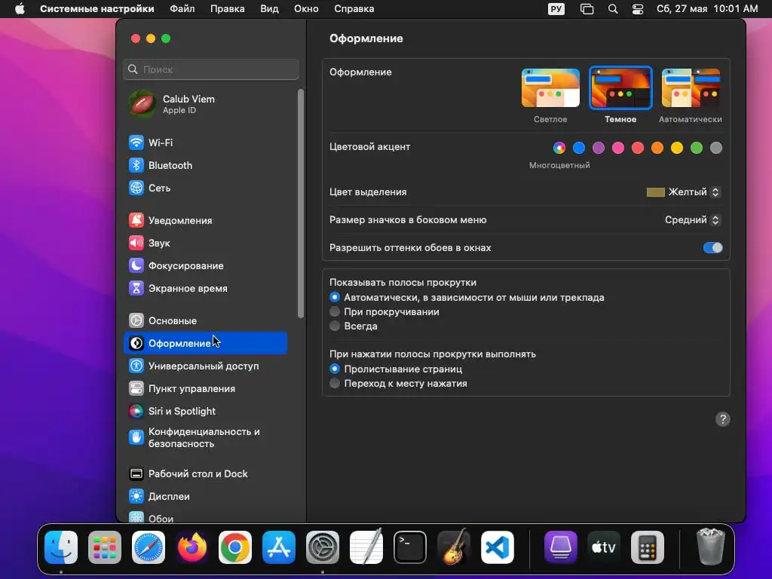Open Apple TV from the Dock
This screenshot has width=772, height=579.
coord(604,547)
